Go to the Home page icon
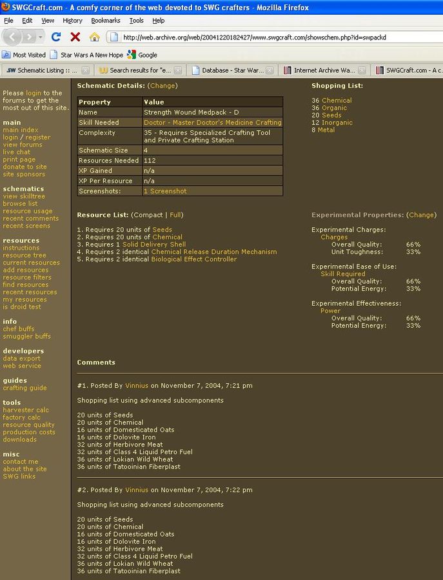Viewport: 443px width, 580px height. click(x=94, y=37)
